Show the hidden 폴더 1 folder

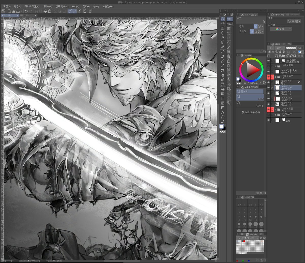(268, 115)
